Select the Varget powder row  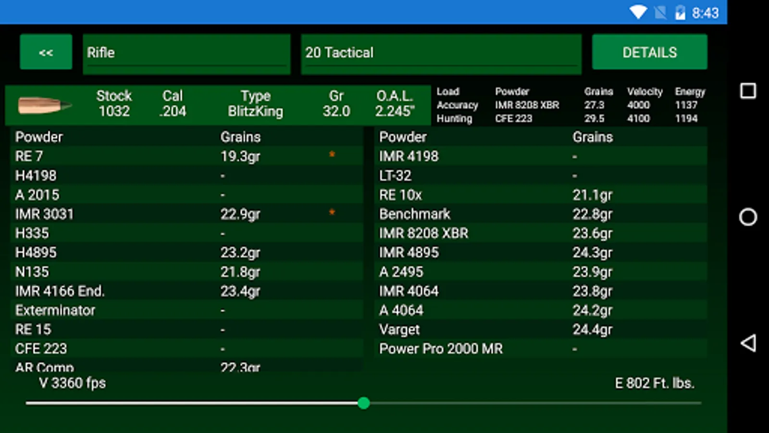[x=541, y=329]
